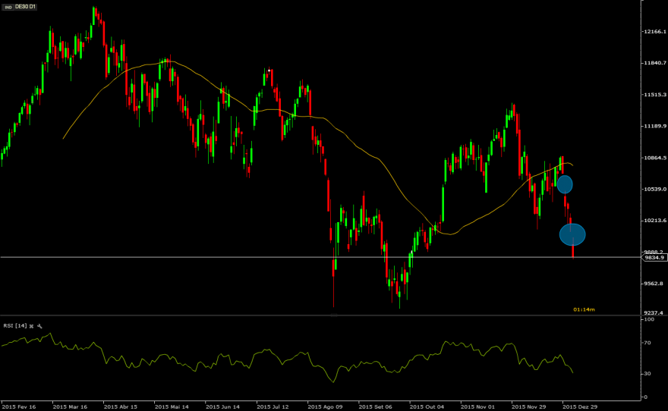The width and height of the screenshot is (668, 411).
Task: Click the 12166.1 price axis label
Action: pyautogui.click(x=655, y=32)
